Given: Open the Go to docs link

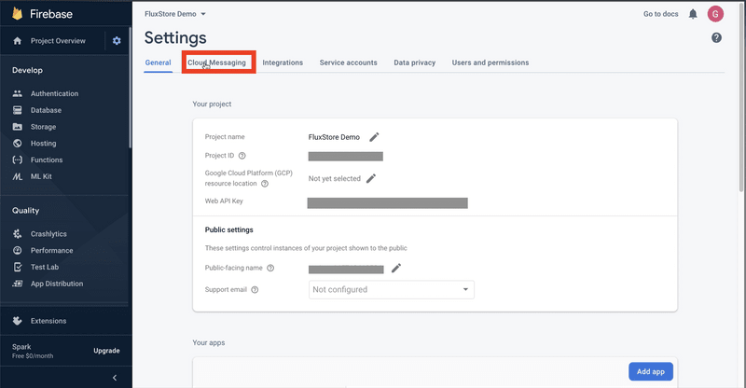Looking at the screenshot, I should click(x=661, y=14).
